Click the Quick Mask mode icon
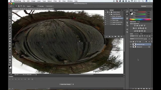161x90 pixels. (x=10, y=70)
